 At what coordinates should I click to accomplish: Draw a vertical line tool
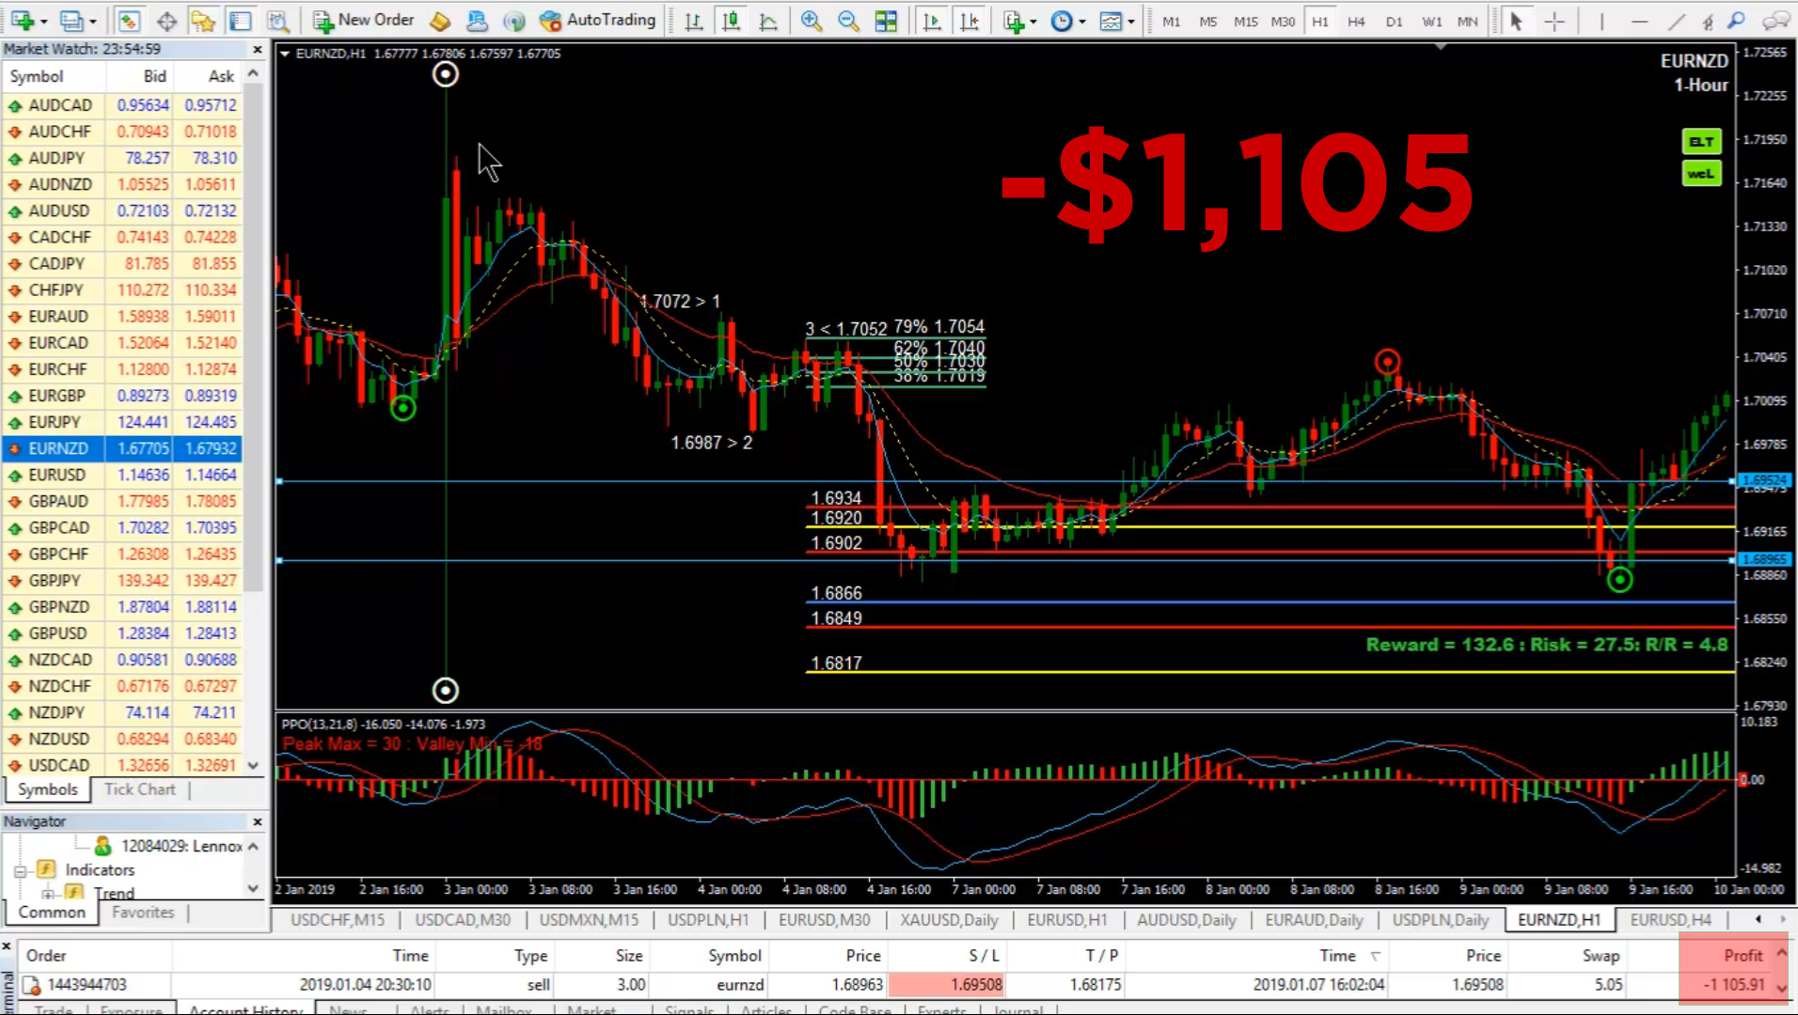click(x=1601, y=20)
